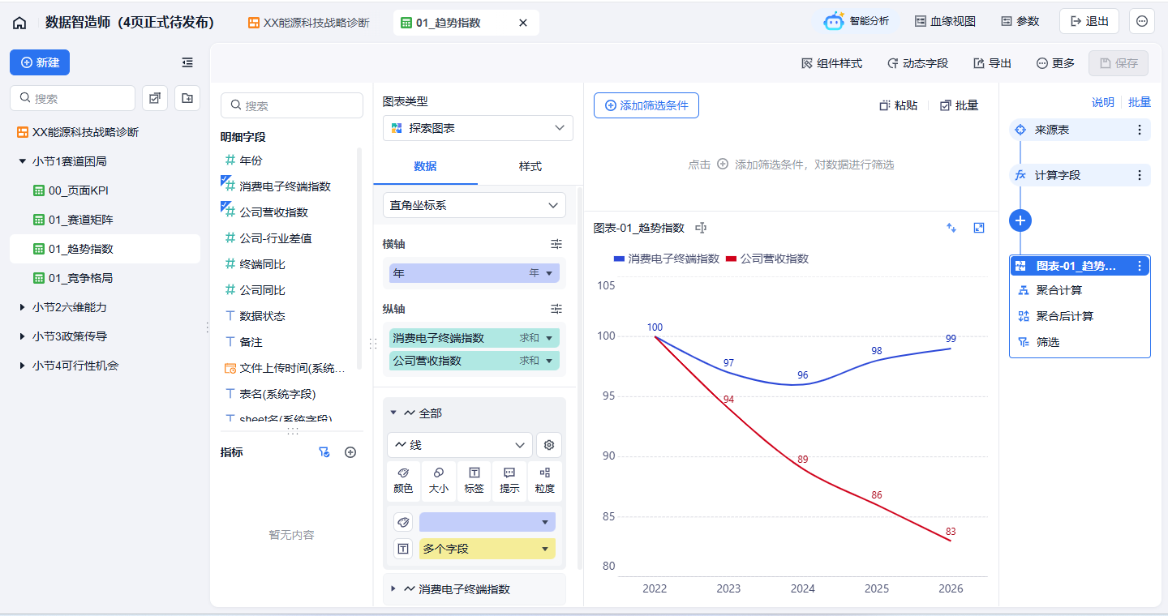This screenshot has height=616, width=1168.
Task: Click the new folder icon in sidebar
Action: (187, 98)
